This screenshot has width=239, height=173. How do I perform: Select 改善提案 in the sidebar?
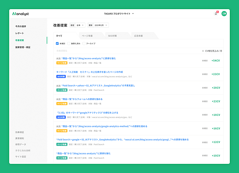tap(20, 40)
